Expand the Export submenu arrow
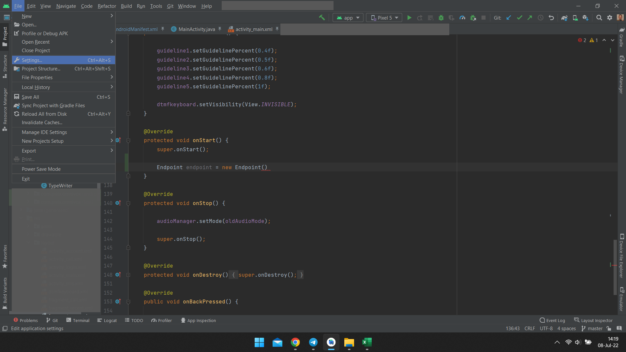The height and width of the screenshot is (352, 626). 112,151
